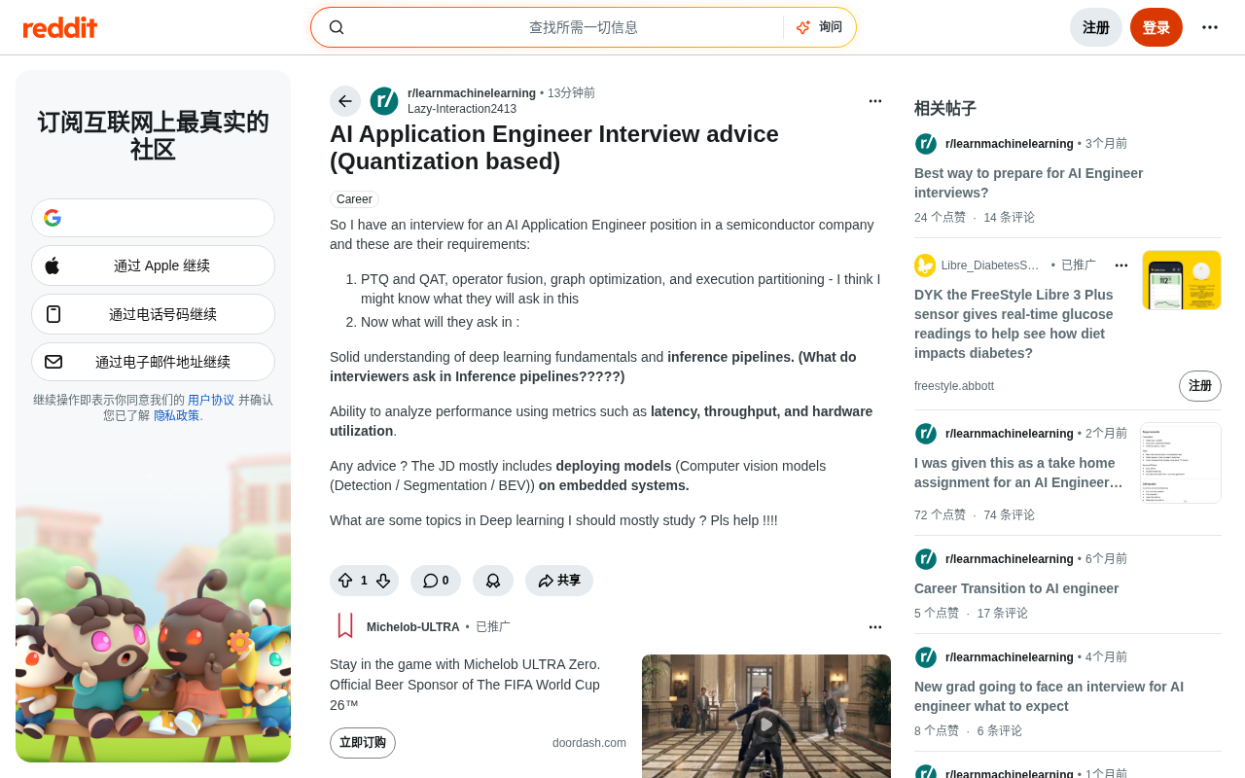Screen dimensions: 1245x778
Task: Click the post title 'AI Application Engineer Interview advice'
Action: click(554, 148)
